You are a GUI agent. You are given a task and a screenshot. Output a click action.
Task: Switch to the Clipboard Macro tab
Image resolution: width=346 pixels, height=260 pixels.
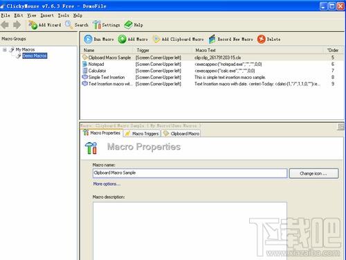coord(181,133)
